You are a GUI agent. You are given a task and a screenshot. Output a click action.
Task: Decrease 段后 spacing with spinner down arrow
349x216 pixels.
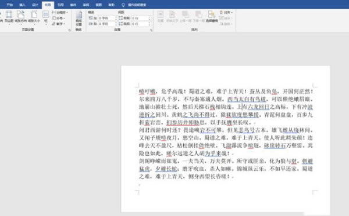(149, 24)
